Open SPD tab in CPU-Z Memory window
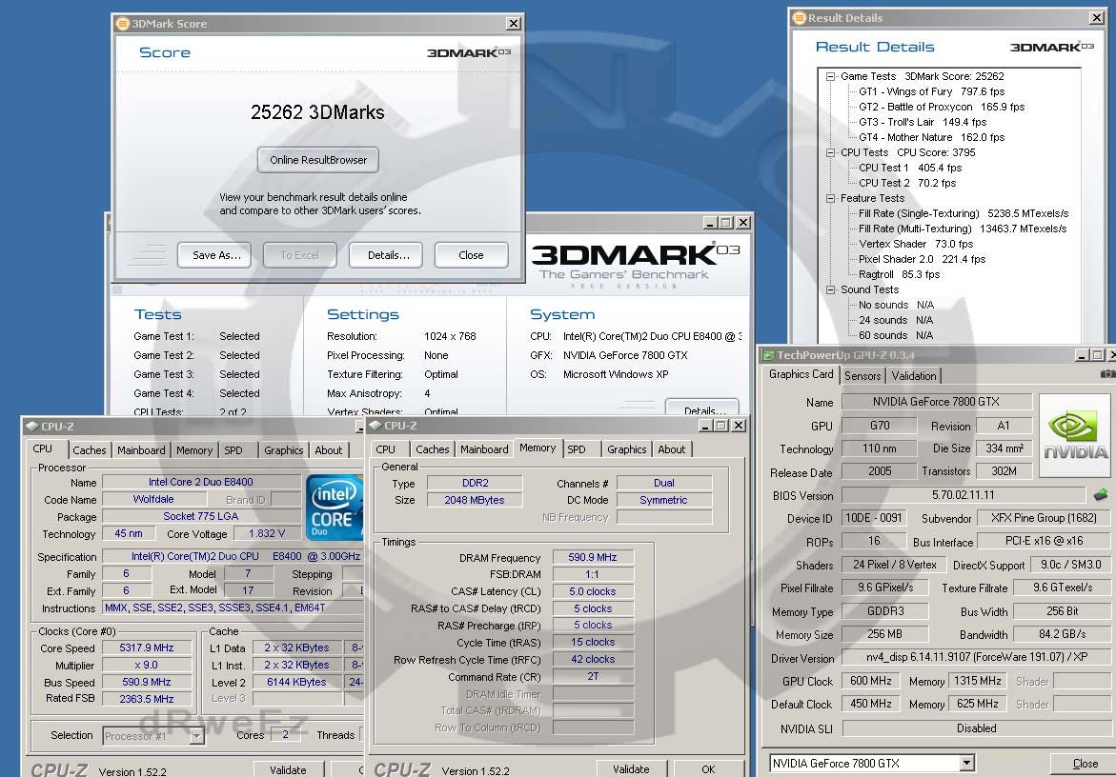Image resolution: width=1116 pixels, height=777 pixels. pyautogui.click(x=577, y=449)
